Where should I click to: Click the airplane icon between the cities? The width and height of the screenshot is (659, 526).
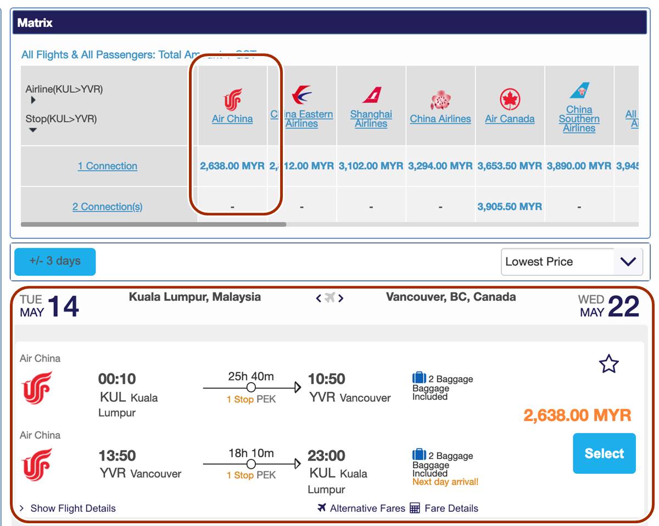click(329, 298)
